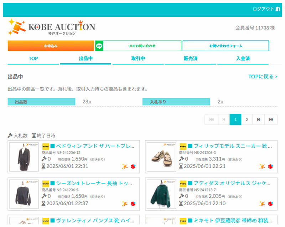285x227 pixels.
Task: Go to previous page pagination icon
Action: (x=224, y=120)
